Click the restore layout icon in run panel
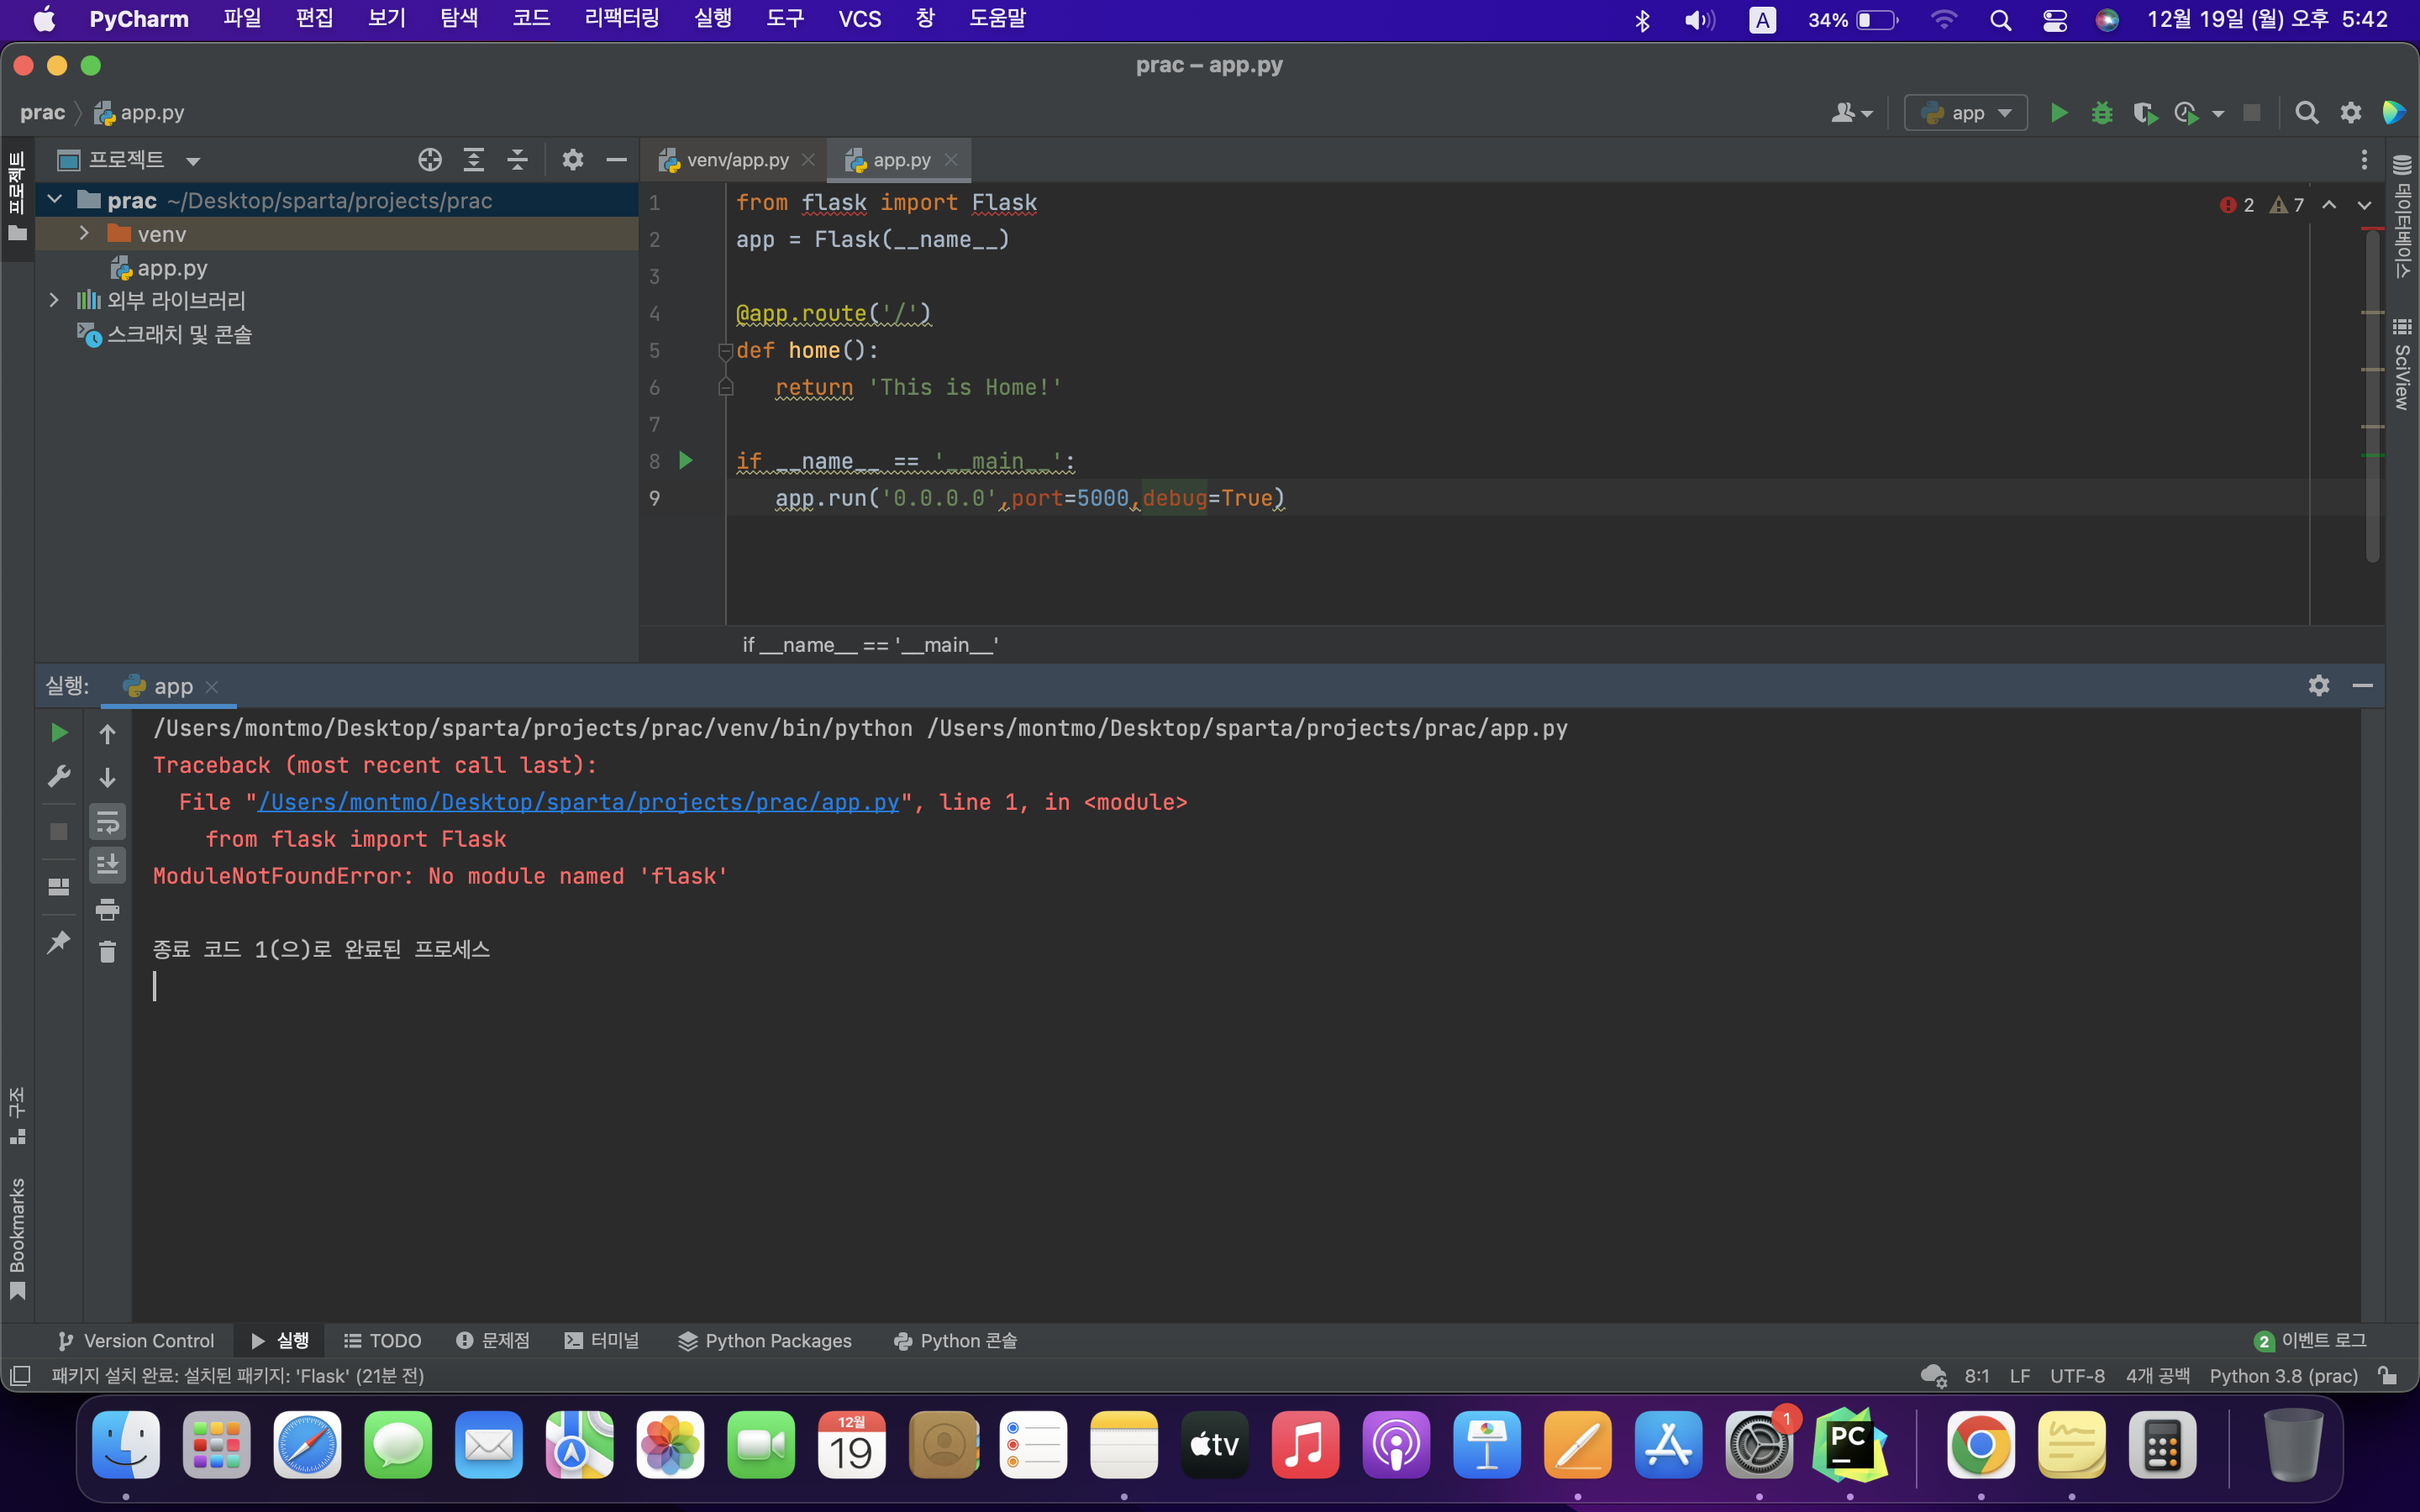2420x1512 pixels. click(x=59, y=887)
